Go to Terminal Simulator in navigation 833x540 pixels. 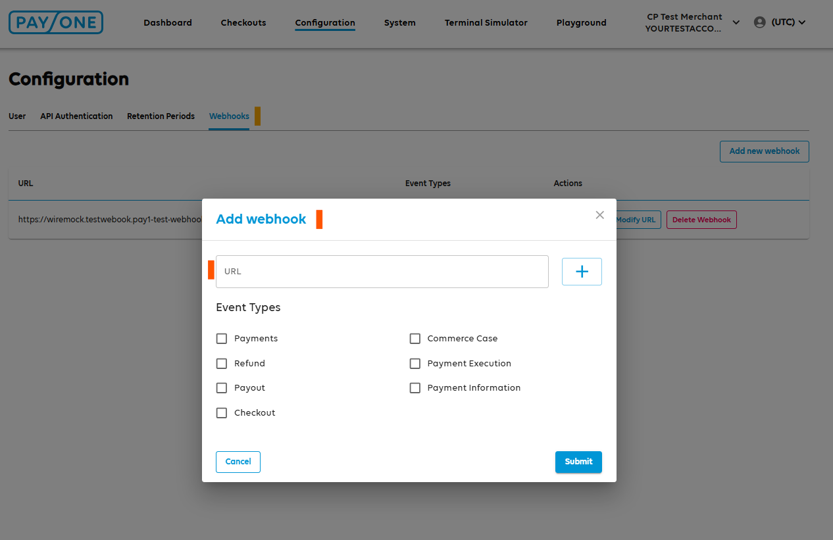486,22
